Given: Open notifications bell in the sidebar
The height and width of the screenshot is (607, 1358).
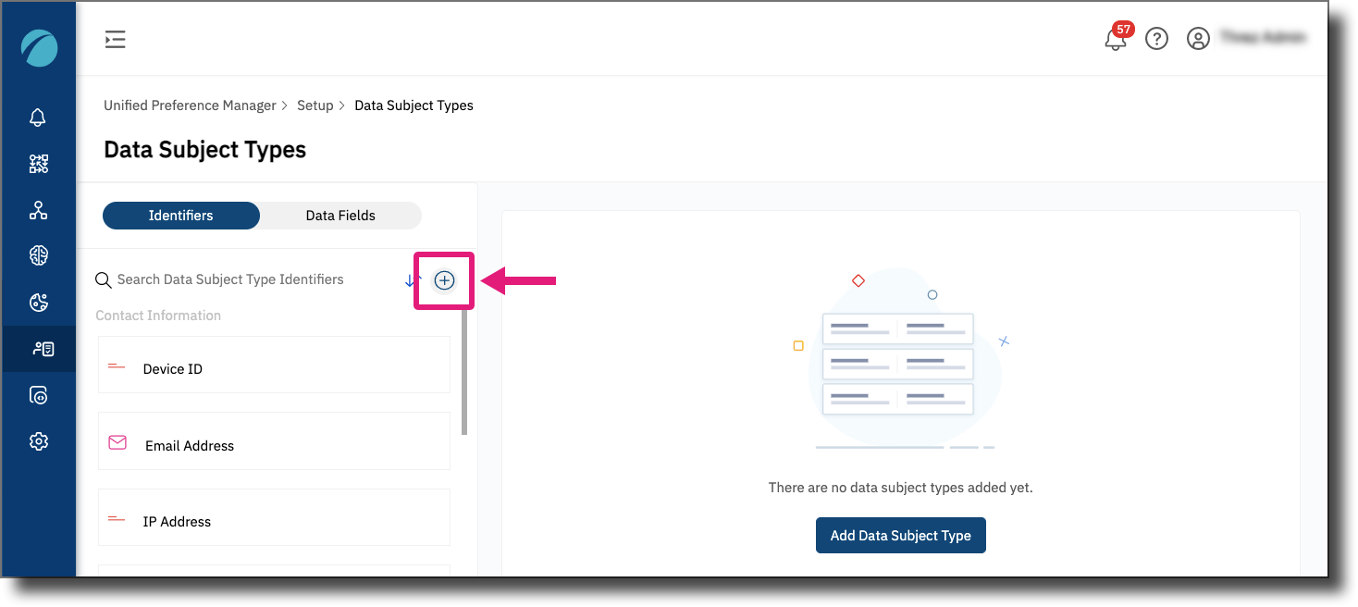Looking at the screenshot, I should [38, 118].
